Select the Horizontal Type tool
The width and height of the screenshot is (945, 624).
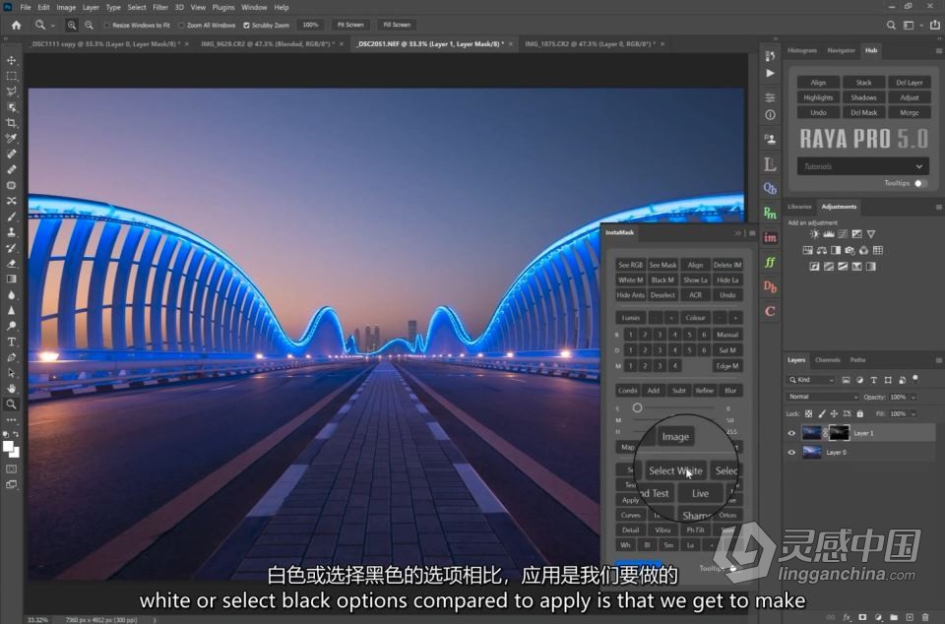click(12, 342)
